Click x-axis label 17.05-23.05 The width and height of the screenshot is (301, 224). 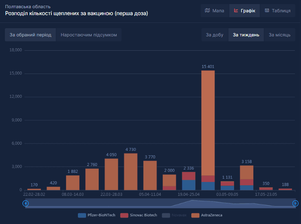click(x=266, y=194)
